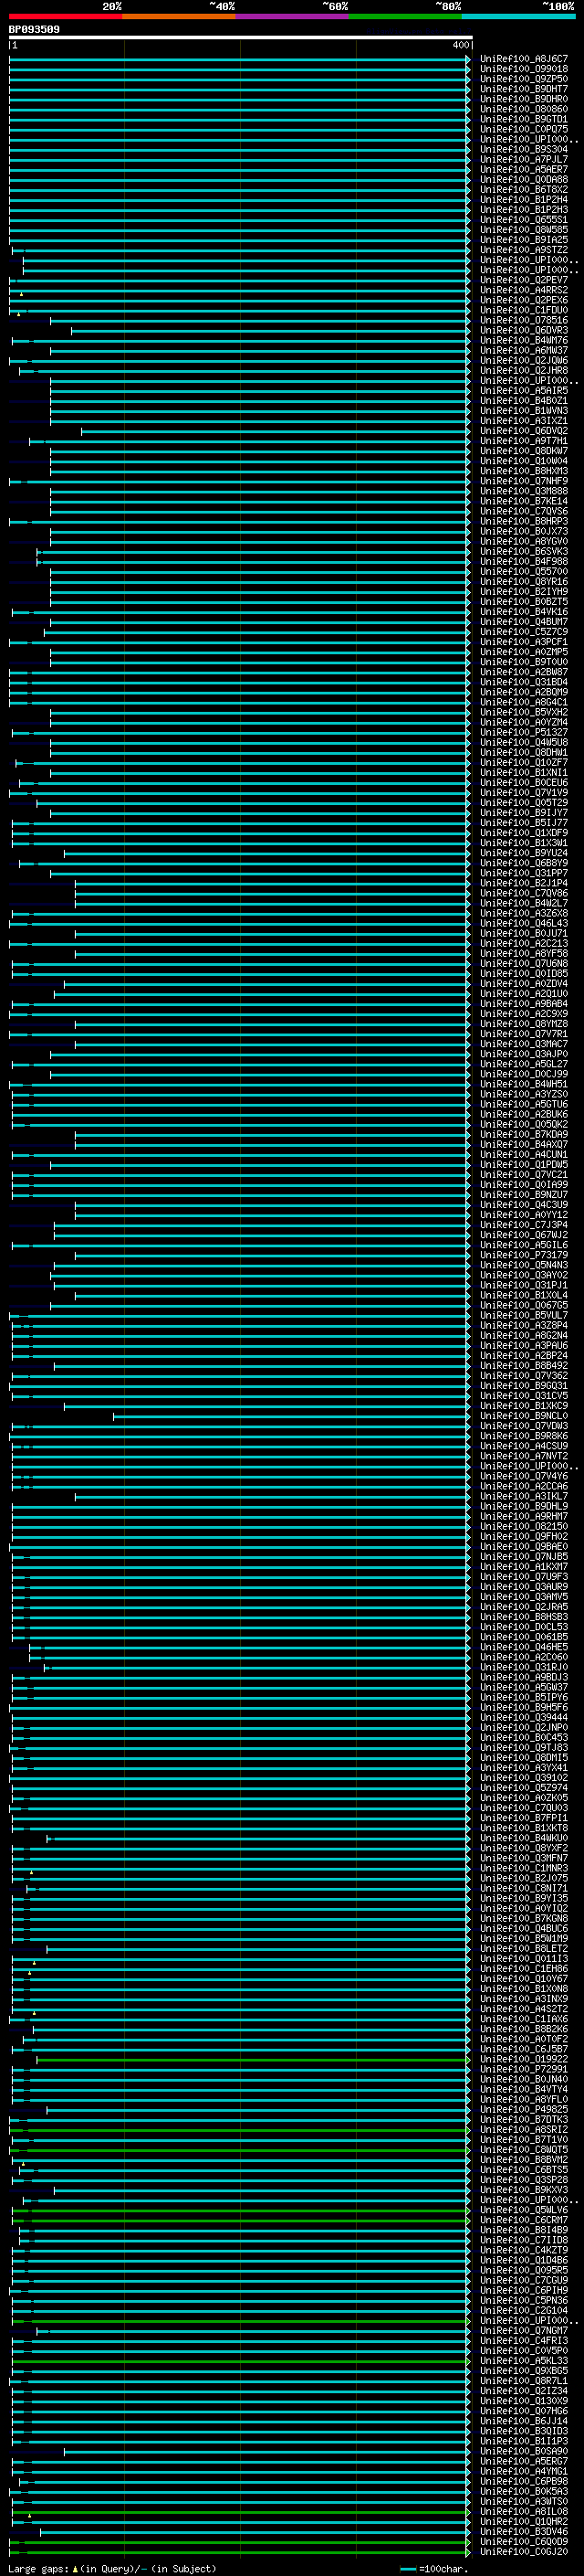The width and height of the screenshot is (584, 2576).
Task: Click the UniRef100_C1FDU0 label
Action: (524, 310)
